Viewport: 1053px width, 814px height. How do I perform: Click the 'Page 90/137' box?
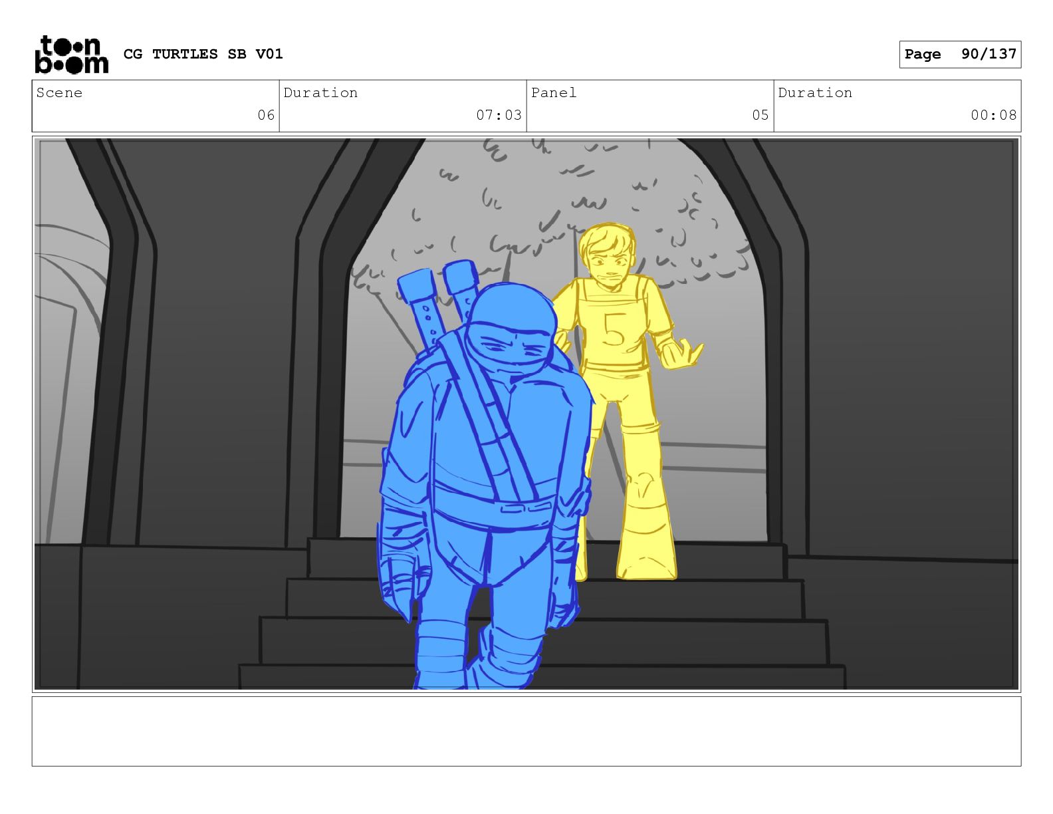(x=960, y=55)
